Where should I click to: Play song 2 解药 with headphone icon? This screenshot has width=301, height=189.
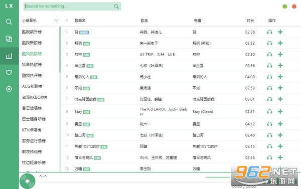pos(269,43)
